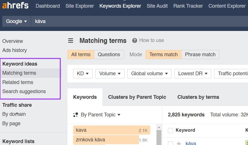Select Terms match mode

pyautogui.click(x=163, y=54)
